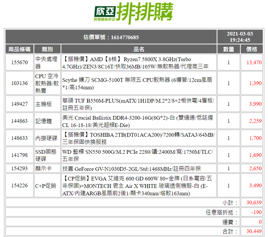The image size is (268, 237).
Task: Click the SSD固態硬碟 category cell
Action: [x=47, y=155]
